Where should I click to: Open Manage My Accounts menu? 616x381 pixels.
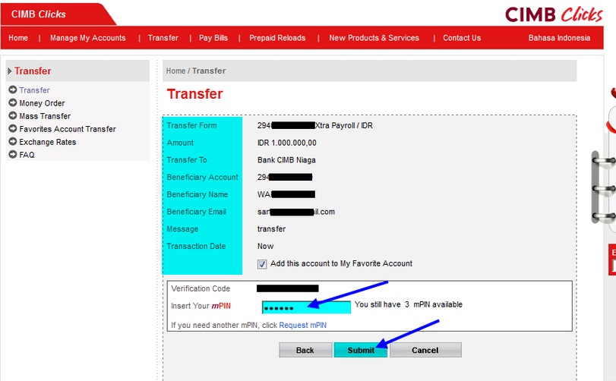[87, 38]
